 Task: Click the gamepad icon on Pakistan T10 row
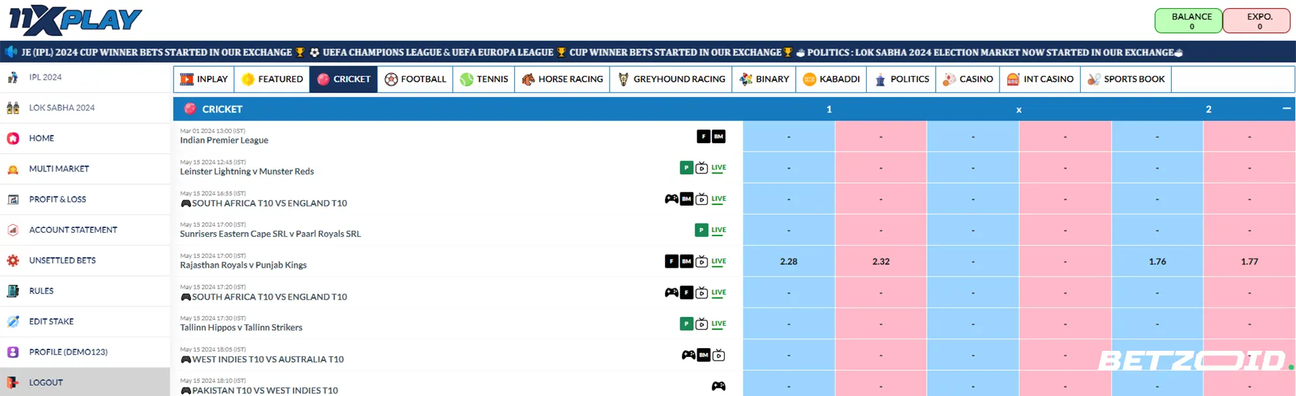click(x=718, y=386)
